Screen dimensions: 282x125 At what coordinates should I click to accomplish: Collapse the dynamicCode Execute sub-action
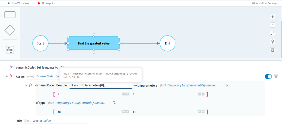26,85
